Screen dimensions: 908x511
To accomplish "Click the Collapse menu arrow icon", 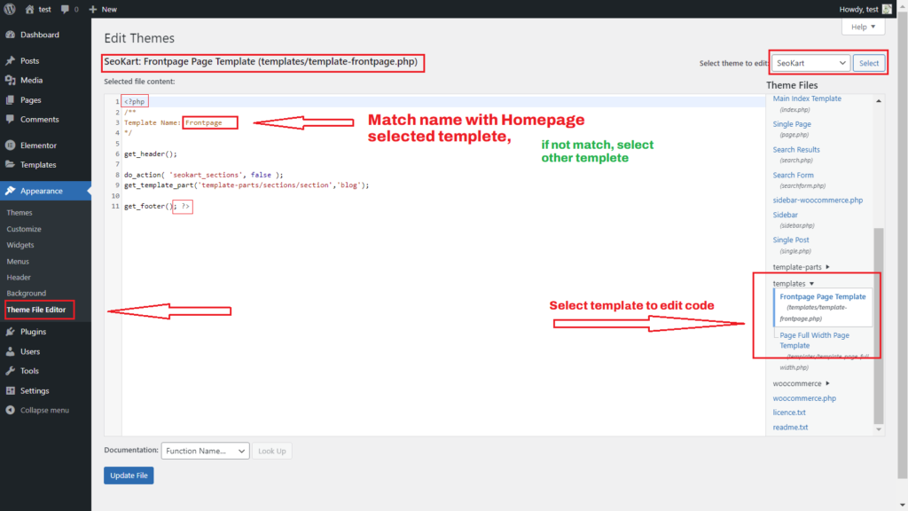I will [x=11, y=410].
